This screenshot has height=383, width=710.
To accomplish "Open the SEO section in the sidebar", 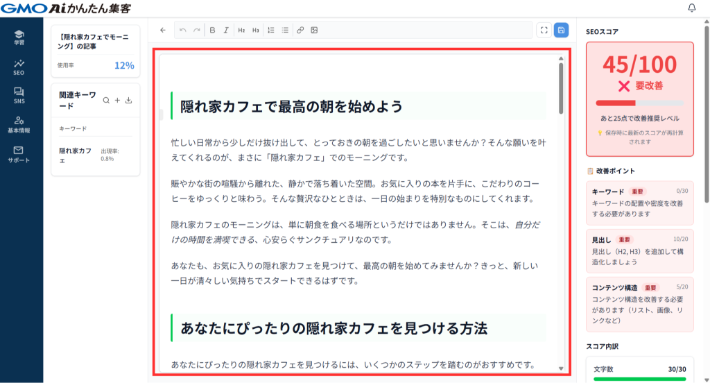I will (x=19, y=67).
